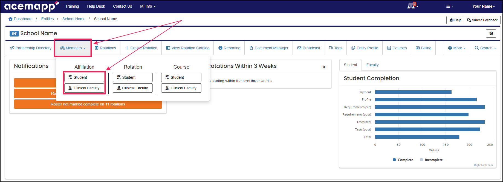This screenshot has height=182, width=503.
Task: Click the Profile bar in chart
Action: tap(426, 99)
